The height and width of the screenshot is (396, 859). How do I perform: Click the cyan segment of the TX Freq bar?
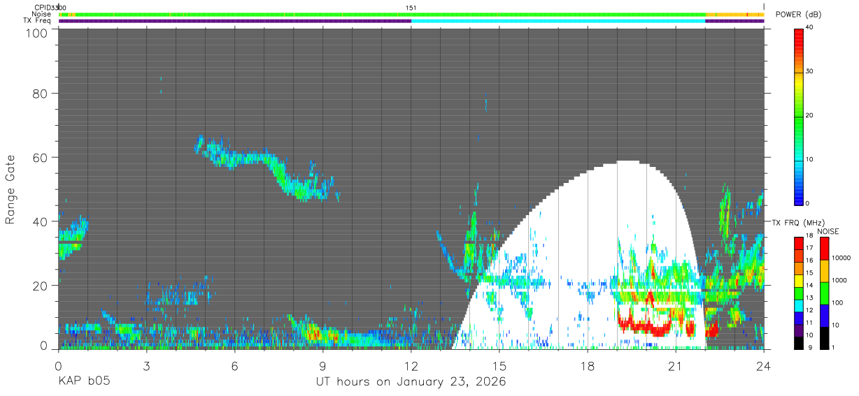(558, 21)
